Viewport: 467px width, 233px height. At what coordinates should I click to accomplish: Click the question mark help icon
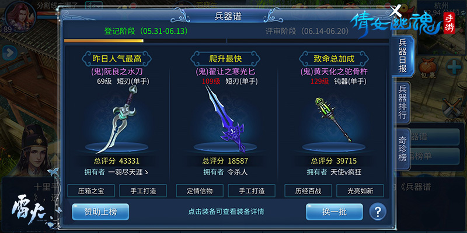tap(378, 211)
